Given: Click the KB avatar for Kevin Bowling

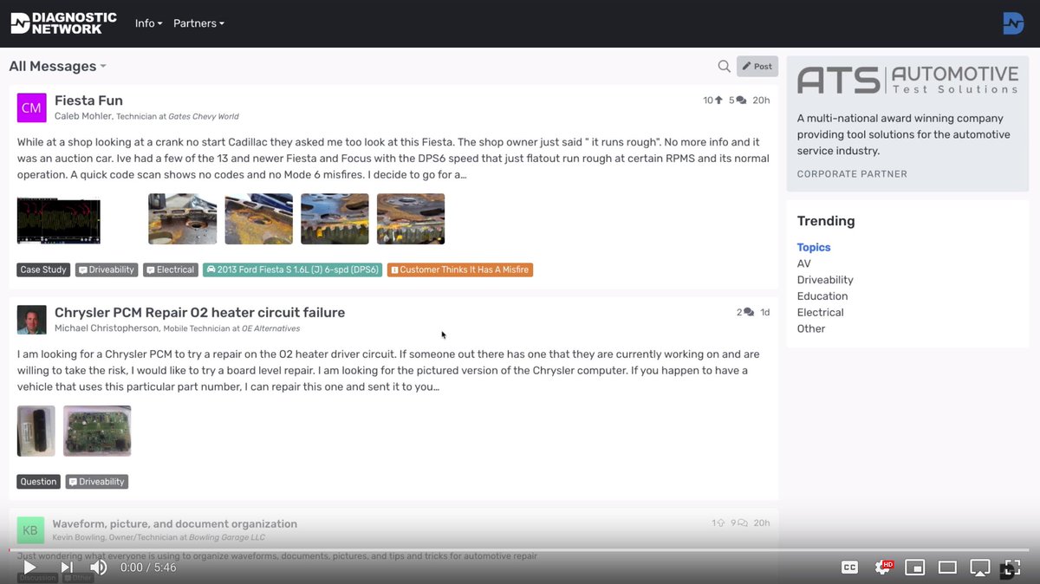Looking at the screenshot, I should [30, 530].
